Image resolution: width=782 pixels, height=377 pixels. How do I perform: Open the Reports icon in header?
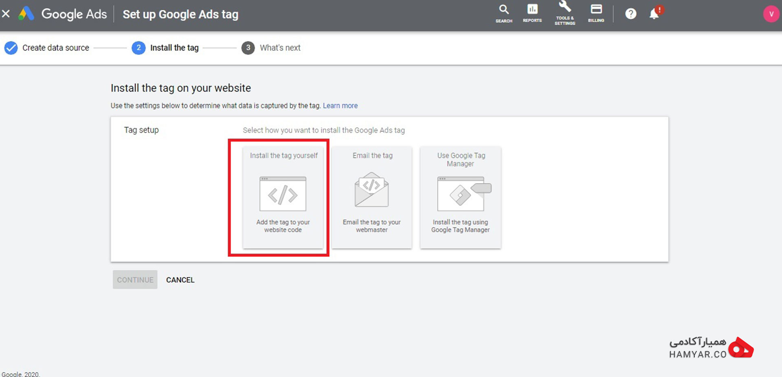pos(532,13)
